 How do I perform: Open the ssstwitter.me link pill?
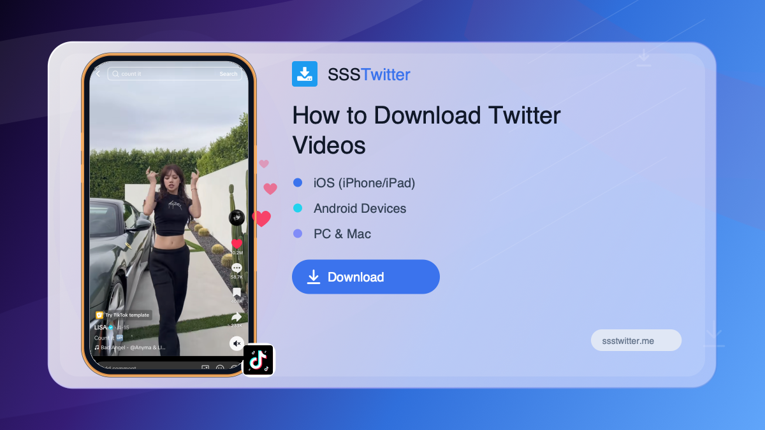click(636, 341)
